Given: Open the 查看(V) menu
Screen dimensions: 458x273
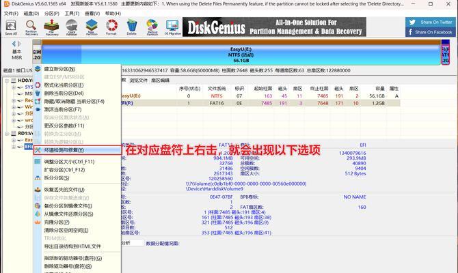Looking at the screenshot, I should pos(92,14).
